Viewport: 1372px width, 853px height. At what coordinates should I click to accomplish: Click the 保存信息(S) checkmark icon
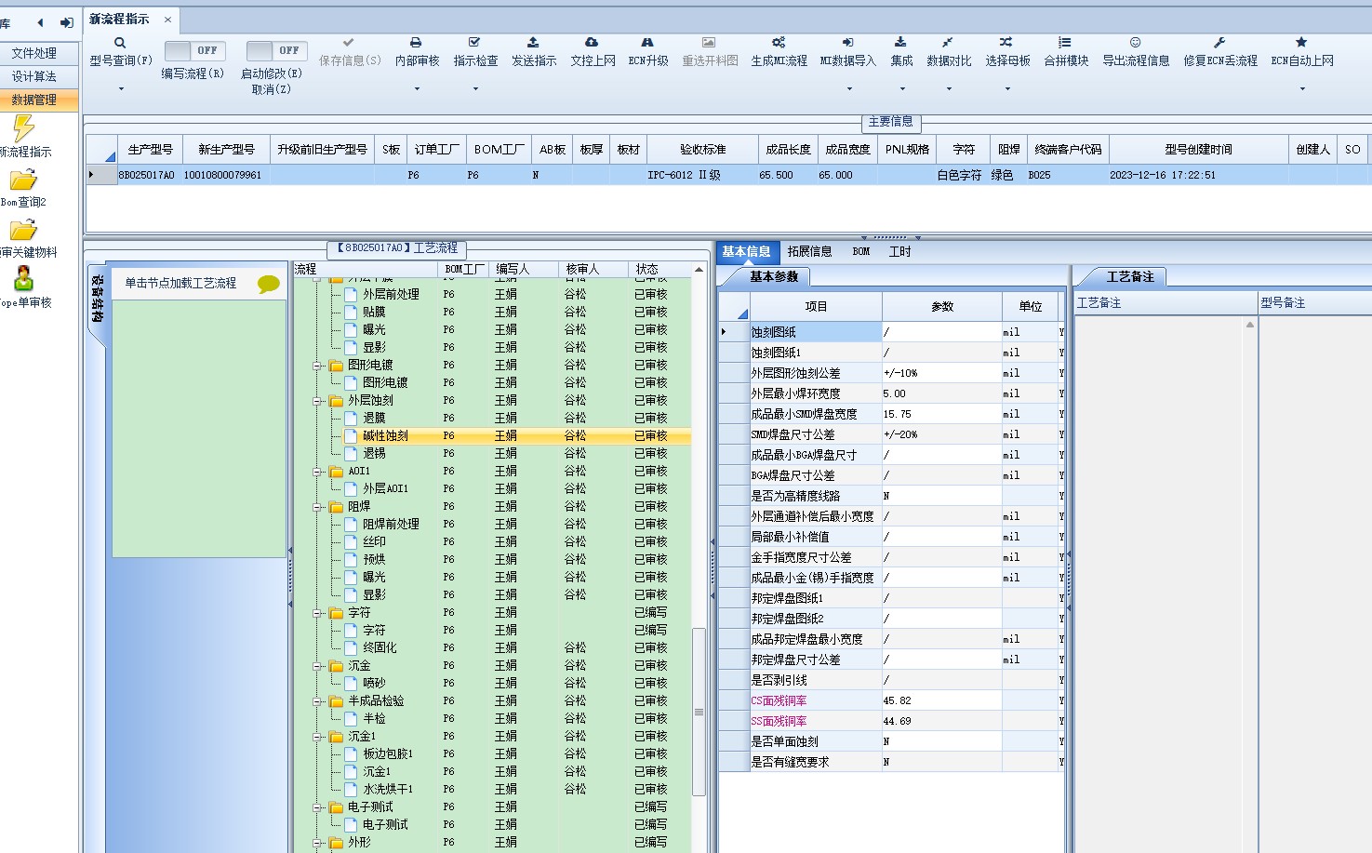click(x=349, y=42)
